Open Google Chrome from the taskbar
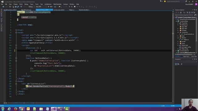Screen dimensions: 198x111 click(22, 109)
